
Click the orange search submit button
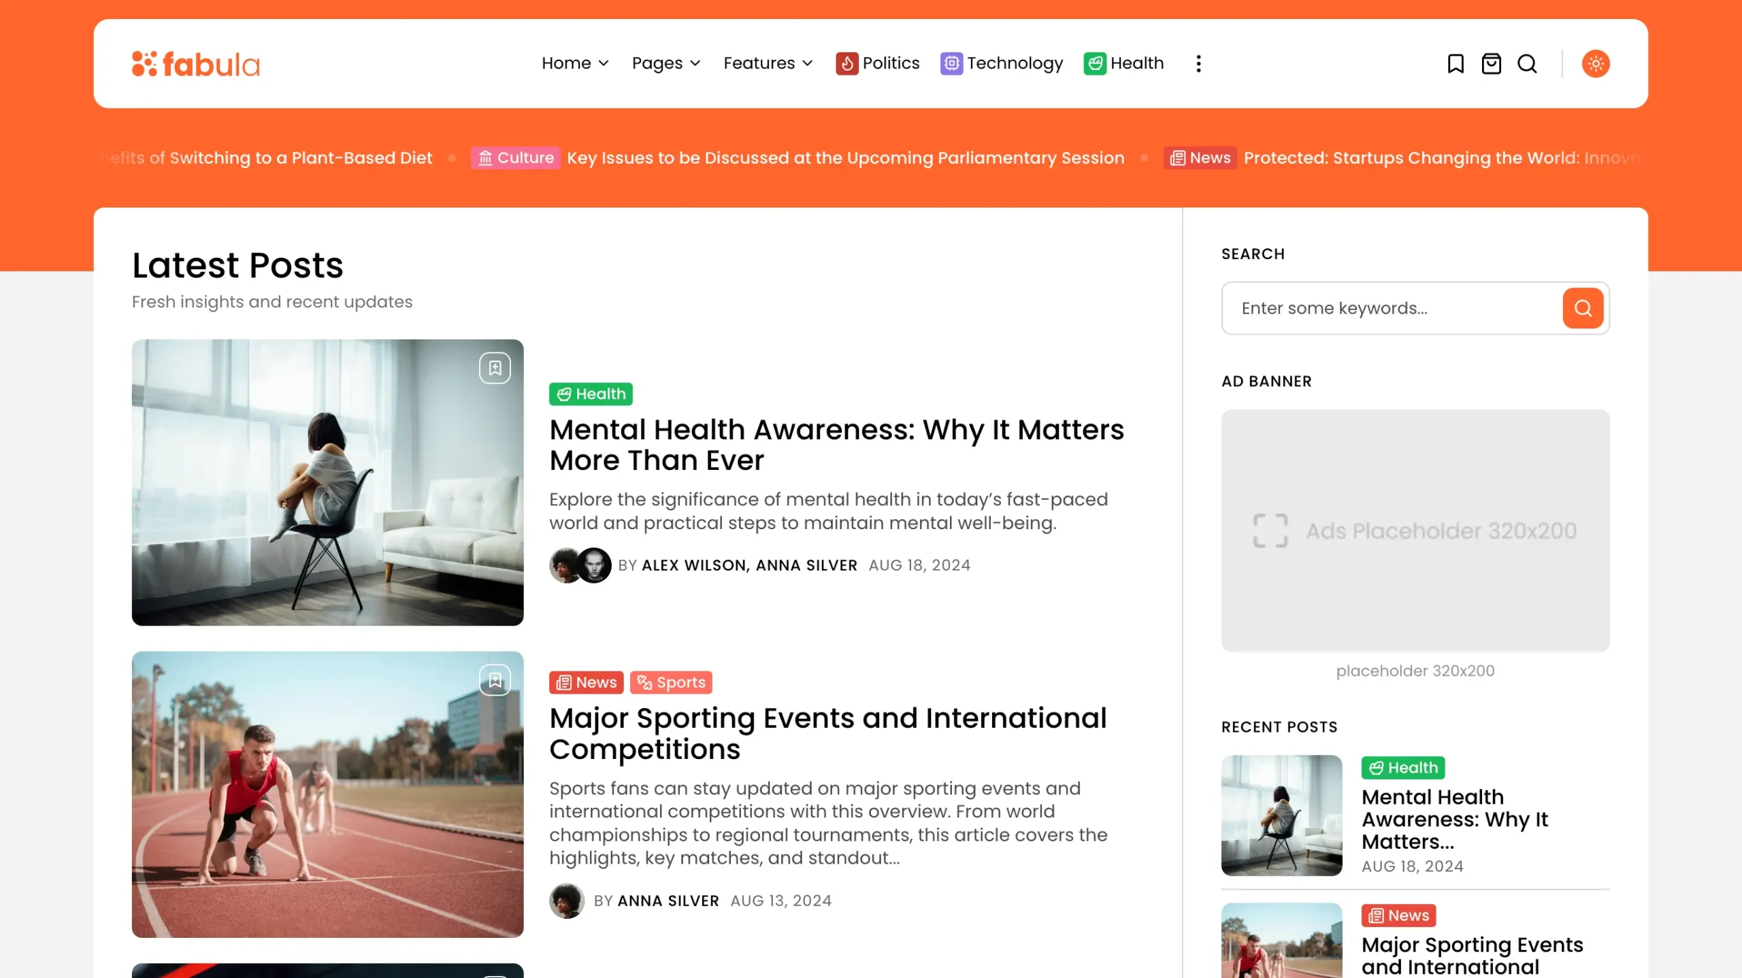1582,308
